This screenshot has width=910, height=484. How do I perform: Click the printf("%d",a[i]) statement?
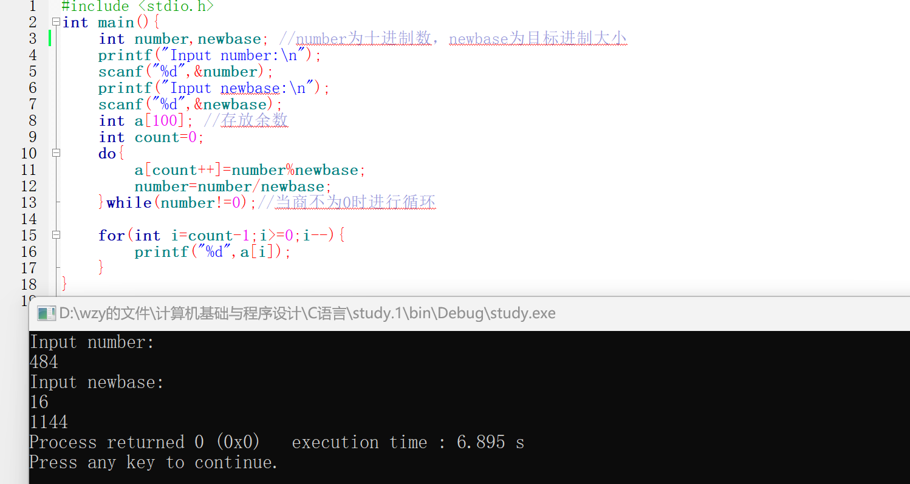(213, 253)
